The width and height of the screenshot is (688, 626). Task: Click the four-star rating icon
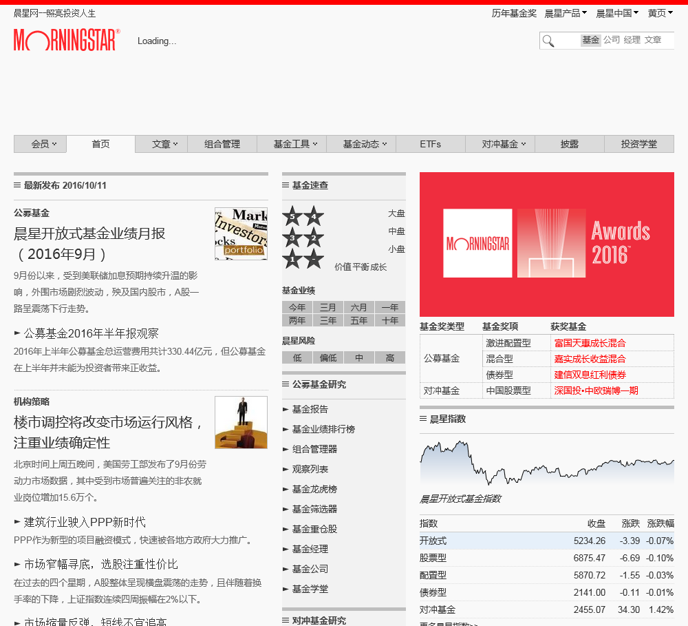pos(314,216)
